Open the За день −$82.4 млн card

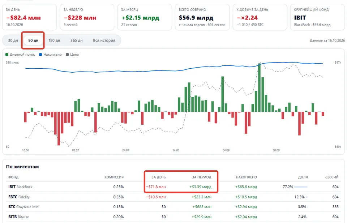click(x=29, y=17)
